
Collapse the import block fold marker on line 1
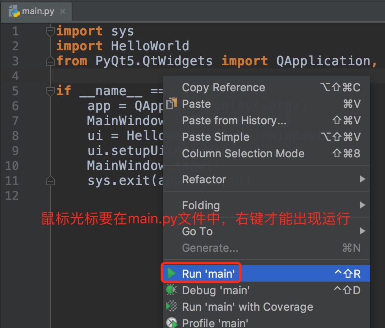coord(50,31)
